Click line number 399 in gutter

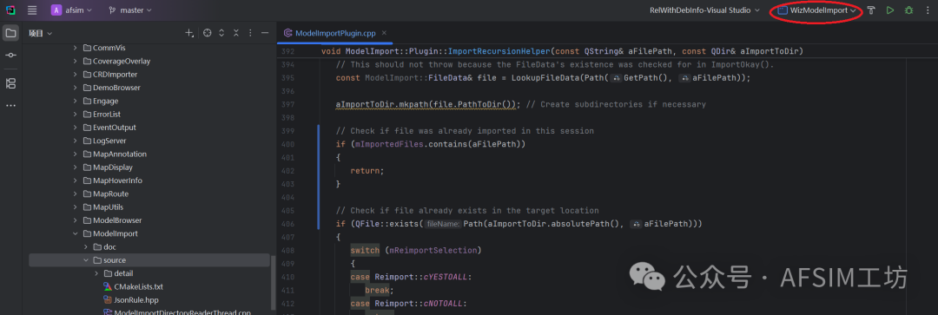(287, 131)
